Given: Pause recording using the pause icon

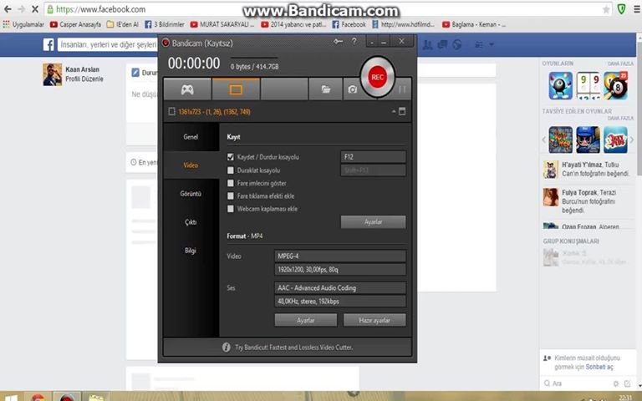Looking at the screenshot, I should point(402,89).
